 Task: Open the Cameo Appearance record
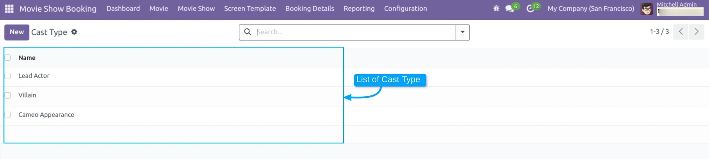(x=46, y=115)
